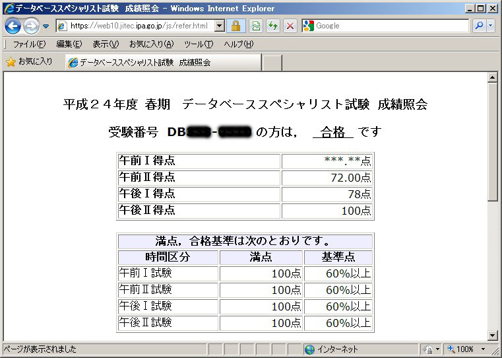Click the empty new tab button

point(272,63)
